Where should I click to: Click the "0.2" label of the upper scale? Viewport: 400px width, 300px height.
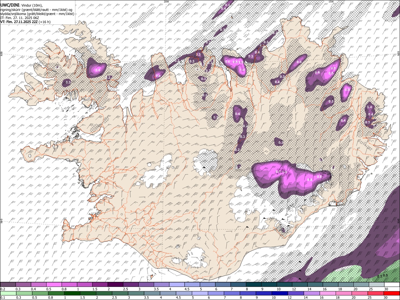click(x=3, y=289)
